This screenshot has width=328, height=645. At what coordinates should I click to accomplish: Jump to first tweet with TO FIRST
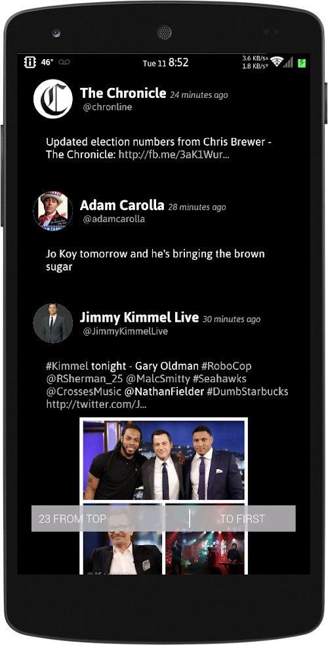pos(243,519)
